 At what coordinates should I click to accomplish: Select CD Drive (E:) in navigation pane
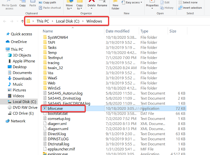click(21, 114)
